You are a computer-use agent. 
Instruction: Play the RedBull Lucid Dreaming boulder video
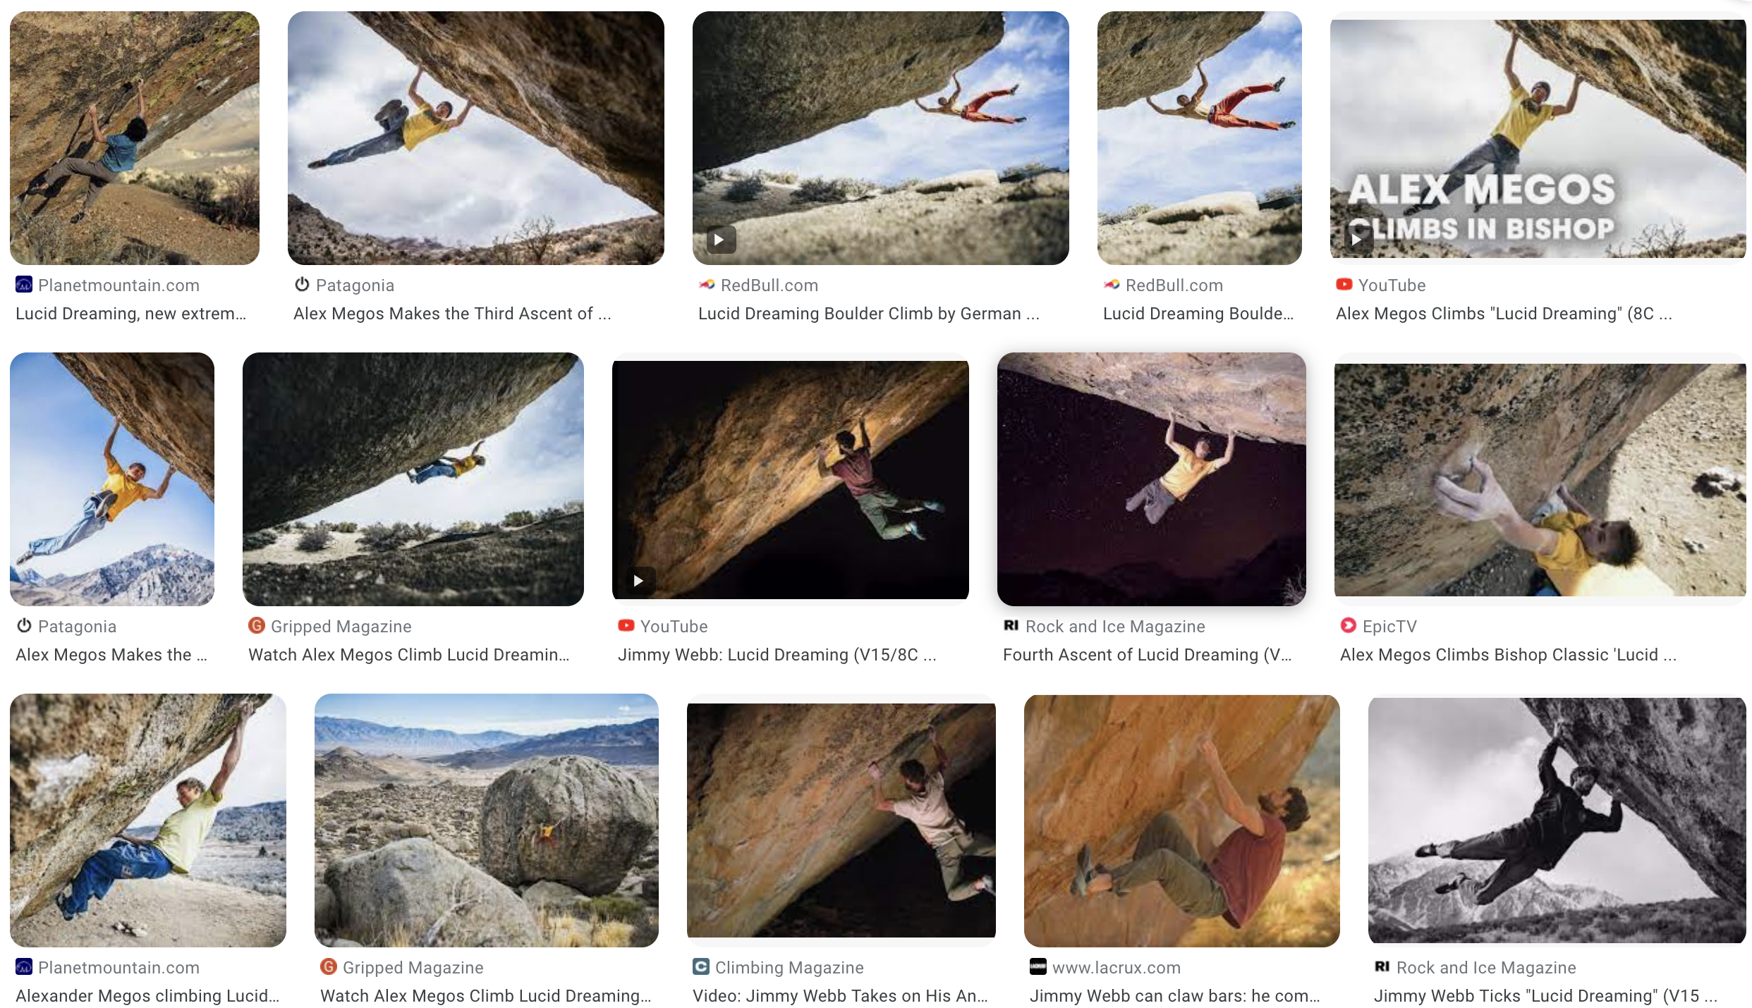pos(721,240)
